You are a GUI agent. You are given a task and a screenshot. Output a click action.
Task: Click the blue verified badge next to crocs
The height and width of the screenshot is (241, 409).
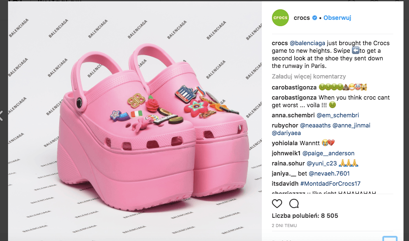tap(315, 18)
